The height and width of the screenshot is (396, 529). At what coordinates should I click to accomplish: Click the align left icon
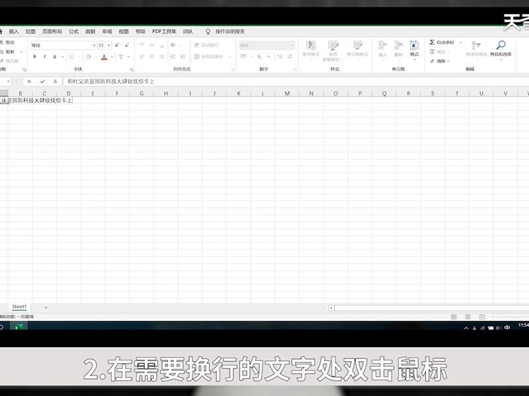click(142, 57)
